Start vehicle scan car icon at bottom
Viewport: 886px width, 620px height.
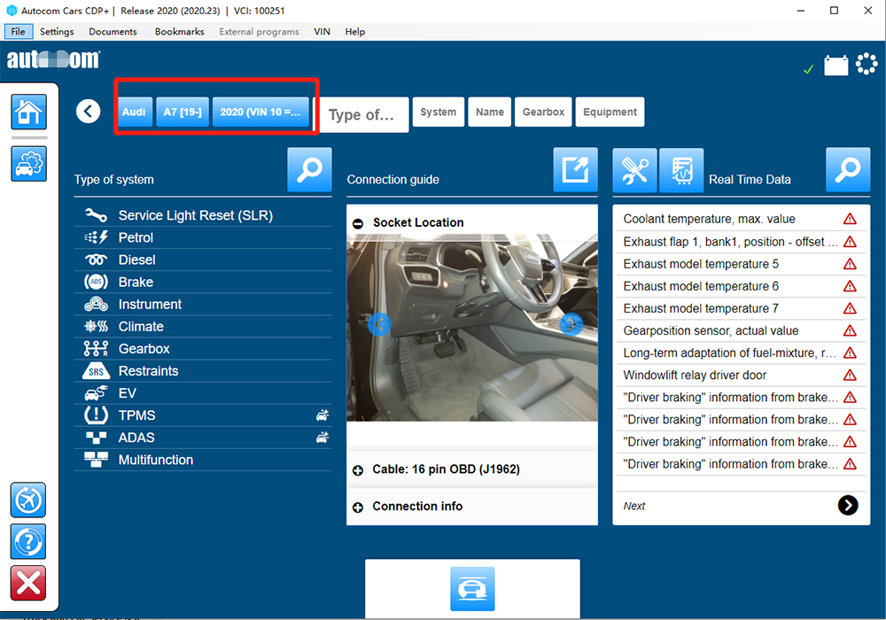pyautogui.click(x=472, y=589)
